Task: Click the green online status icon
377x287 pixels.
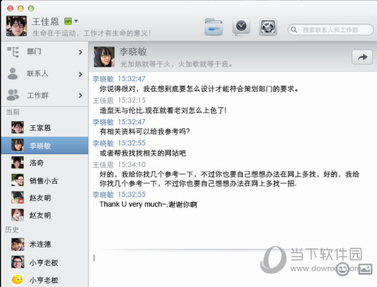Action: point(68,21)
